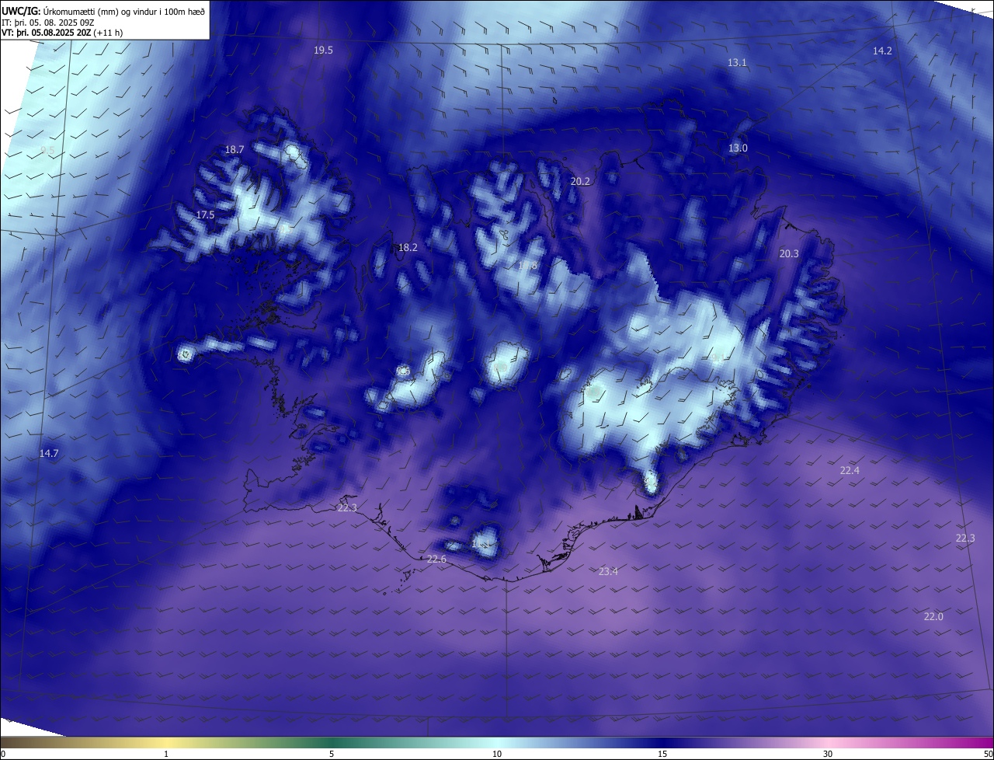994x760 pixels.
Task: Click the 22.6 value label
Action: 436,560
